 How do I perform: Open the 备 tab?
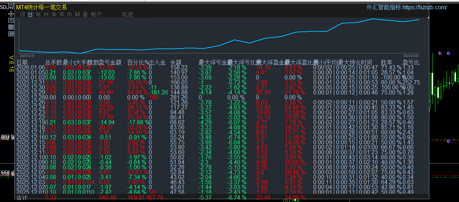point(85,15)
